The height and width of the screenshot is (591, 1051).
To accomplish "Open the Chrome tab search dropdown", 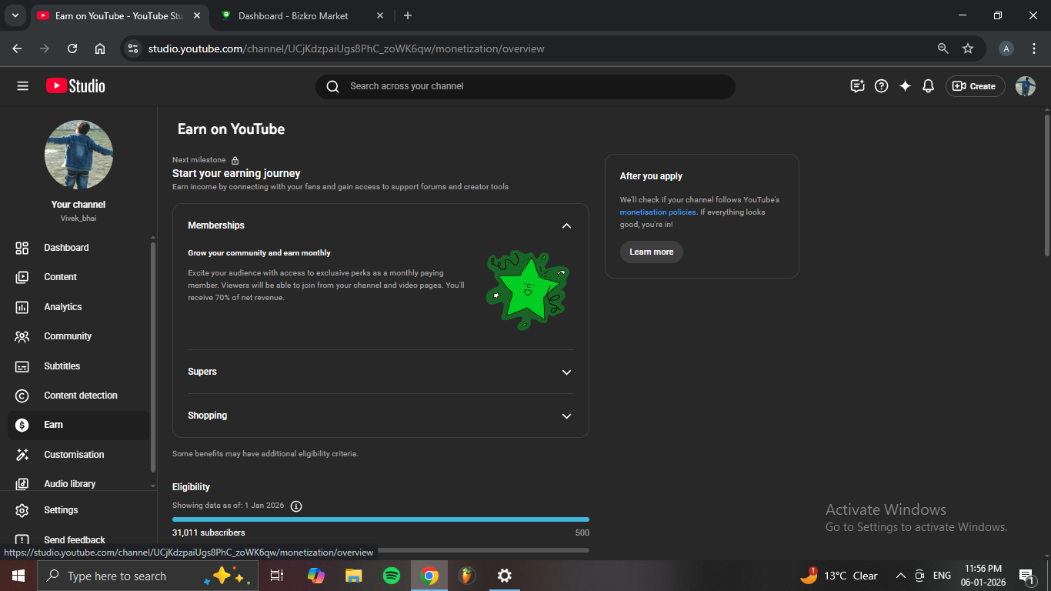I will 15,15.
